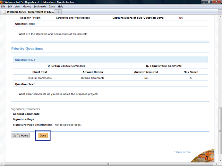This screenshot has height=166, width=222.
Task: Click the Firefox logo in the title bar
Action: [2, 2]
